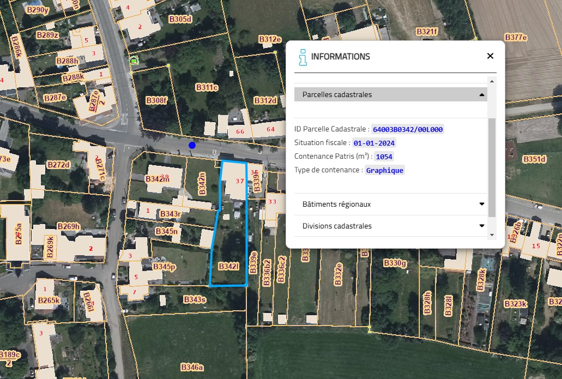Select parcel label B342l on map

[x=229, y=267]
